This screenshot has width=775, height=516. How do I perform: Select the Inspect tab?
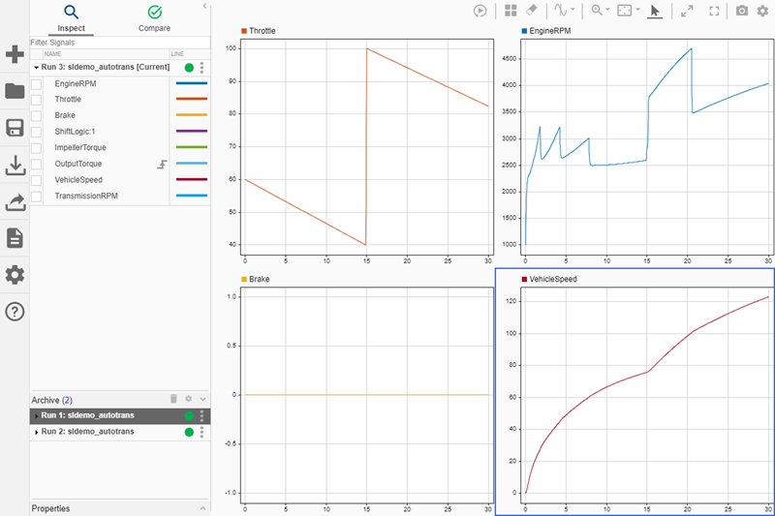coord(71,17)
